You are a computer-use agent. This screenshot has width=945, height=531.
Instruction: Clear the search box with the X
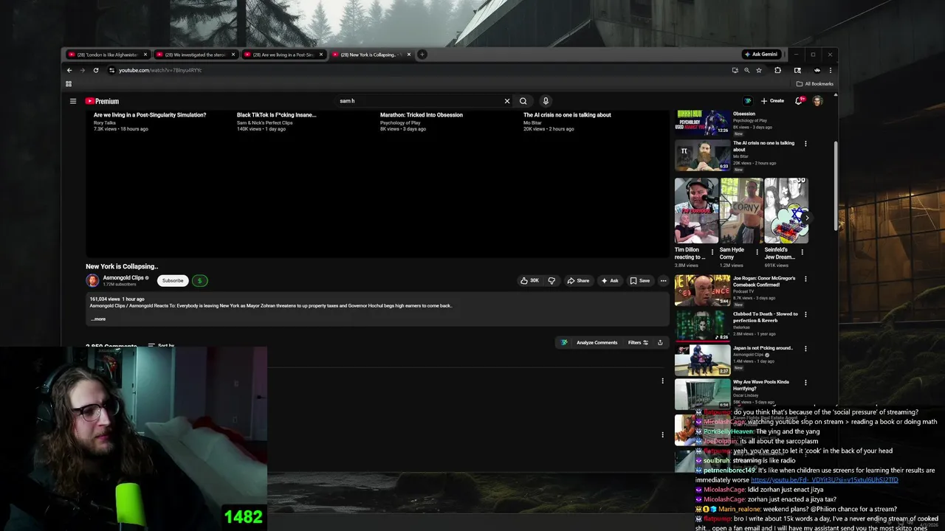click(507, 101)
